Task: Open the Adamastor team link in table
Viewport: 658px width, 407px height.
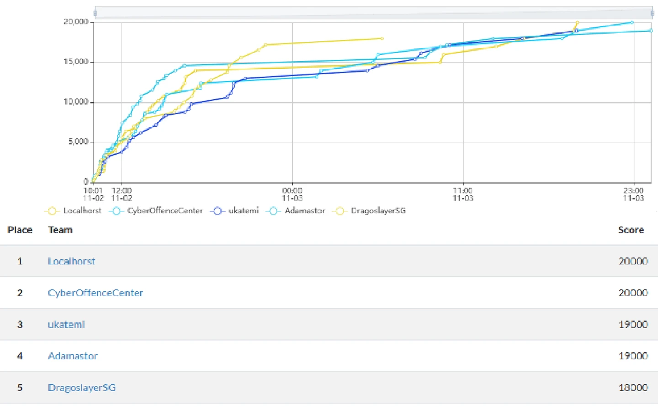Action: pos(73,356)
